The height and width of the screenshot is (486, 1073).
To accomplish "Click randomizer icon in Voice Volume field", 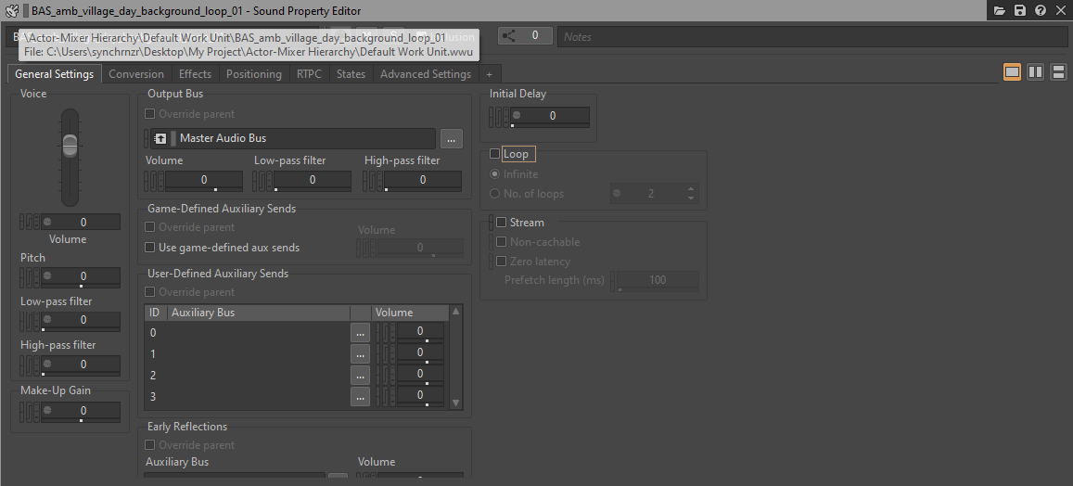I will pyautogui.click(x=47, y=222).
